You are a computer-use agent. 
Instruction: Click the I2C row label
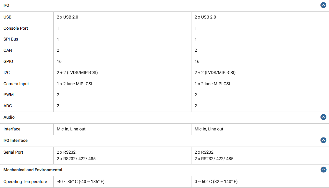click(x=7, y=73)
